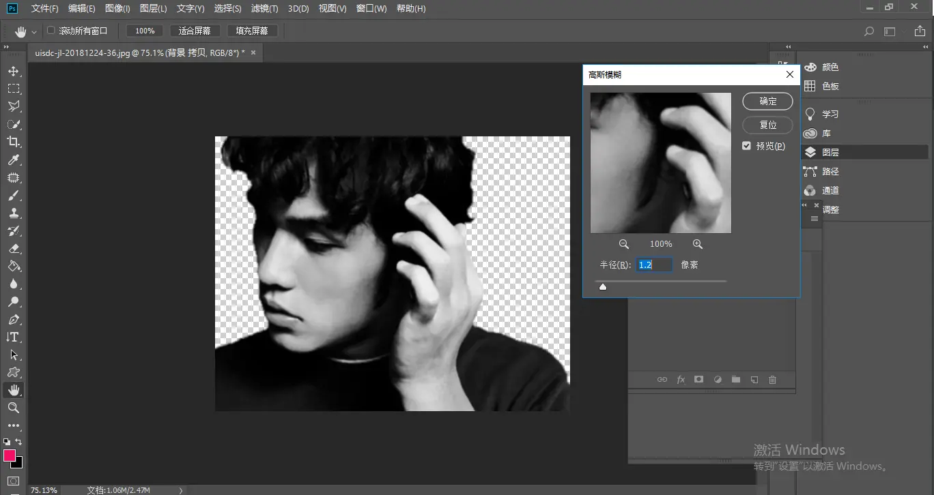
Task: Select the Crop tool
Action: (x=14, y=142)
